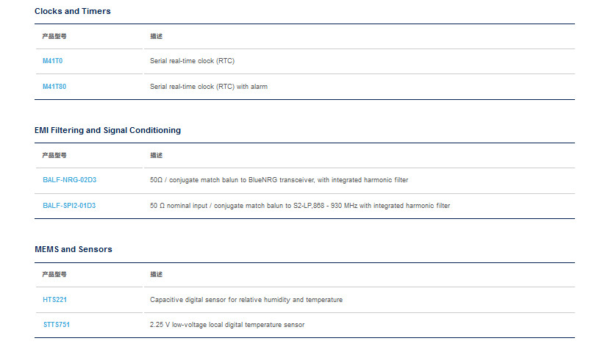Screen dimensions: 597x352
Task: Click the 产品型号 header in EMI table
Action: (x=54, y=155)
